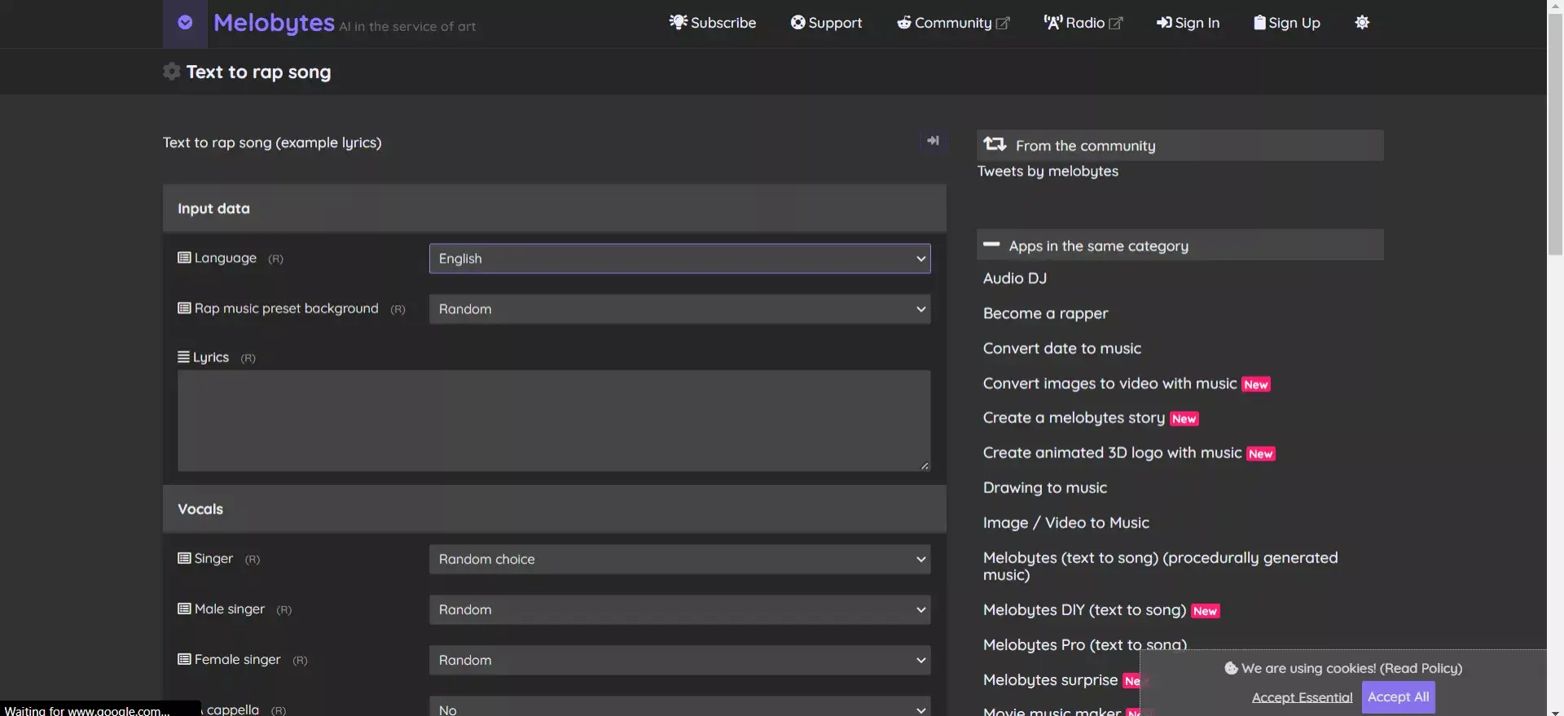Open the Radio external link
Image resolution: width=1564 pixels, height=716 pixels.
1083,23
